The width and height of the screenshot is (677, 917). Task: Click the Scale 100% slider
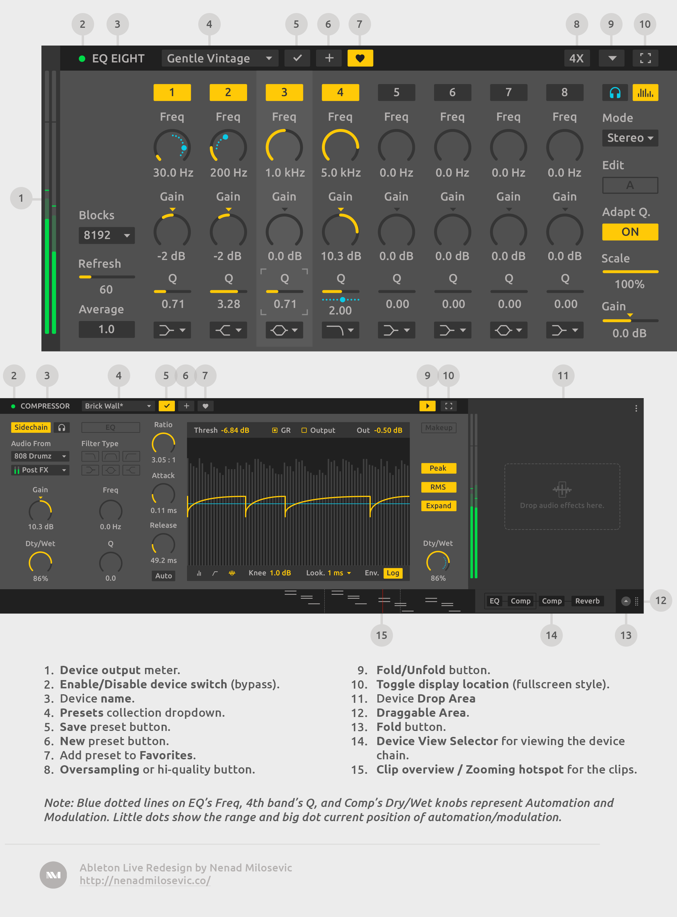click(x=630, y=272)
